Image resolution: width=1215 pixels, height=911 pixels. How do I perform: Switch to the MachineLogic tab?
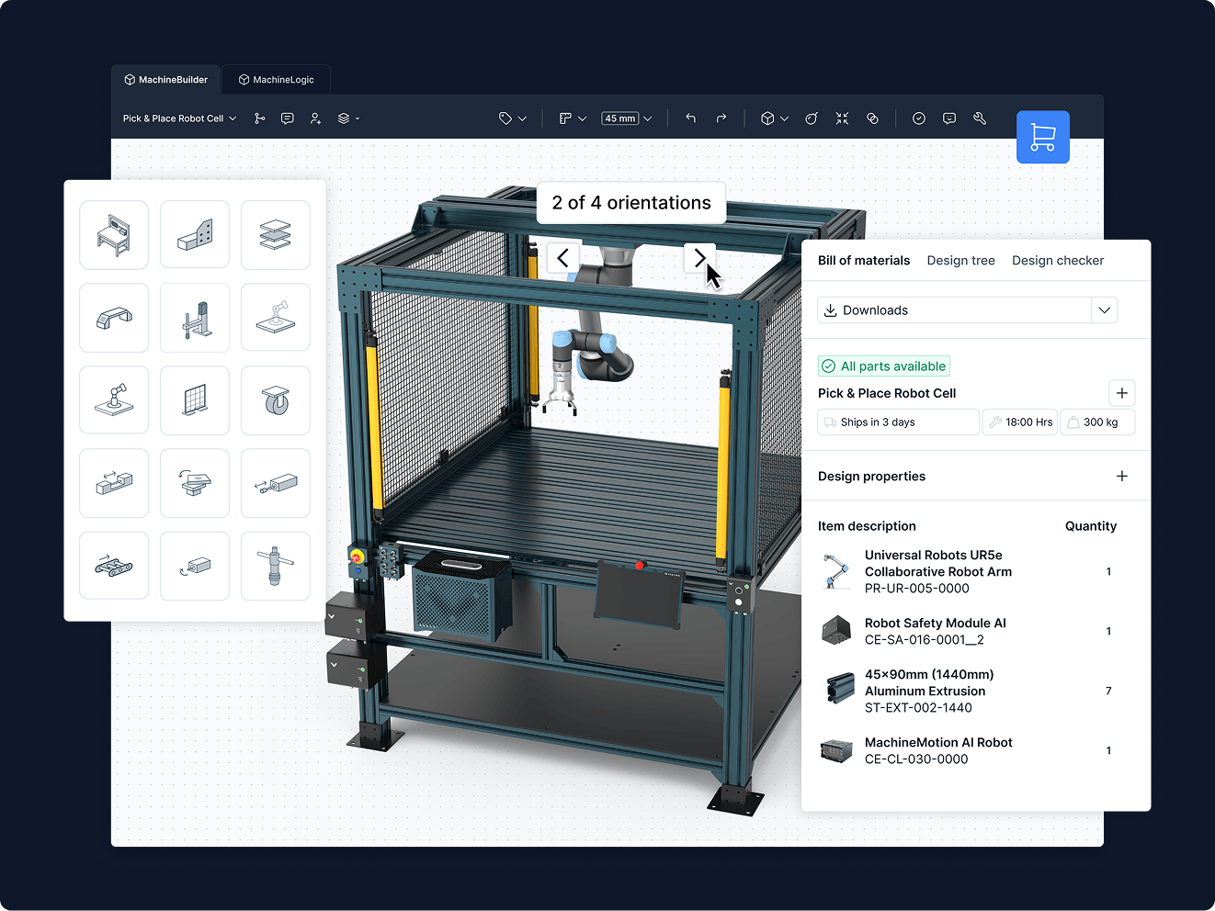tap(277, 80)
